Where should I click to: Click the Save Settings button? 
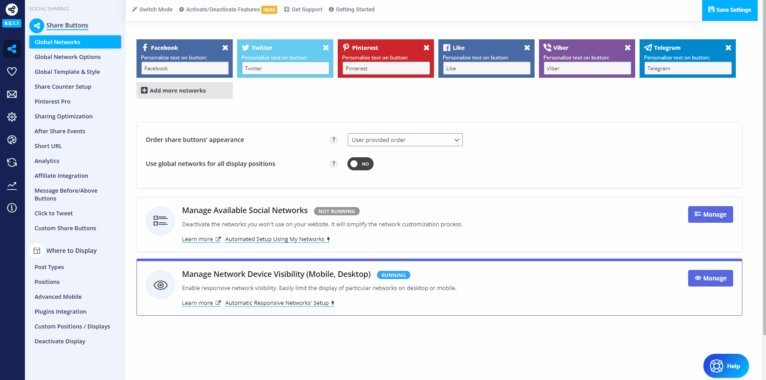(729, 10)
